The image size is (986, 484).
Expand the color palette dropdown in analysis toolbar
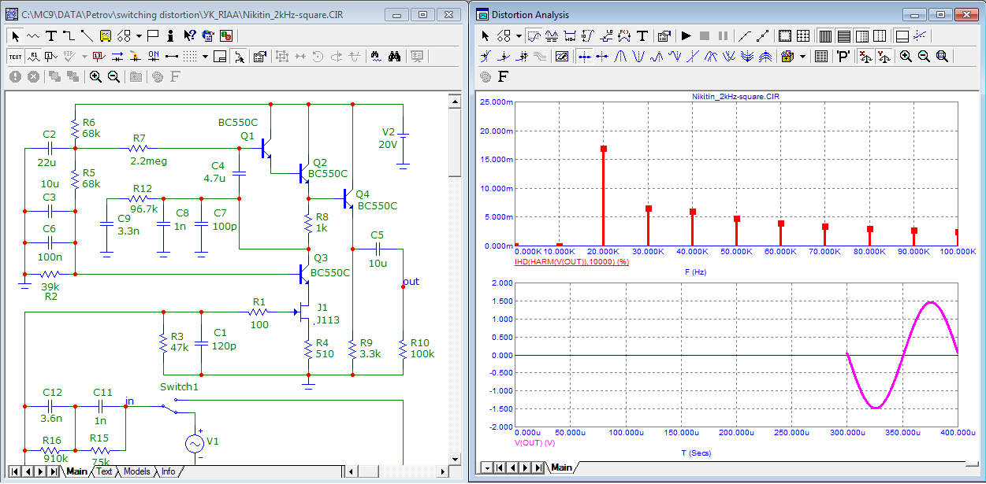click(802, 56)
